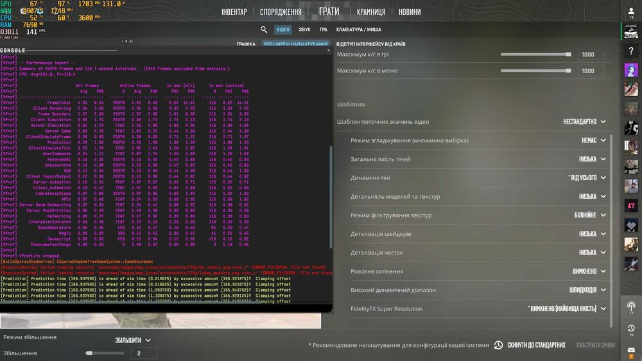Click the Максимум к/с в грі value field
The height and width of the screenshot is (361, 642).
tap(591, 55)
